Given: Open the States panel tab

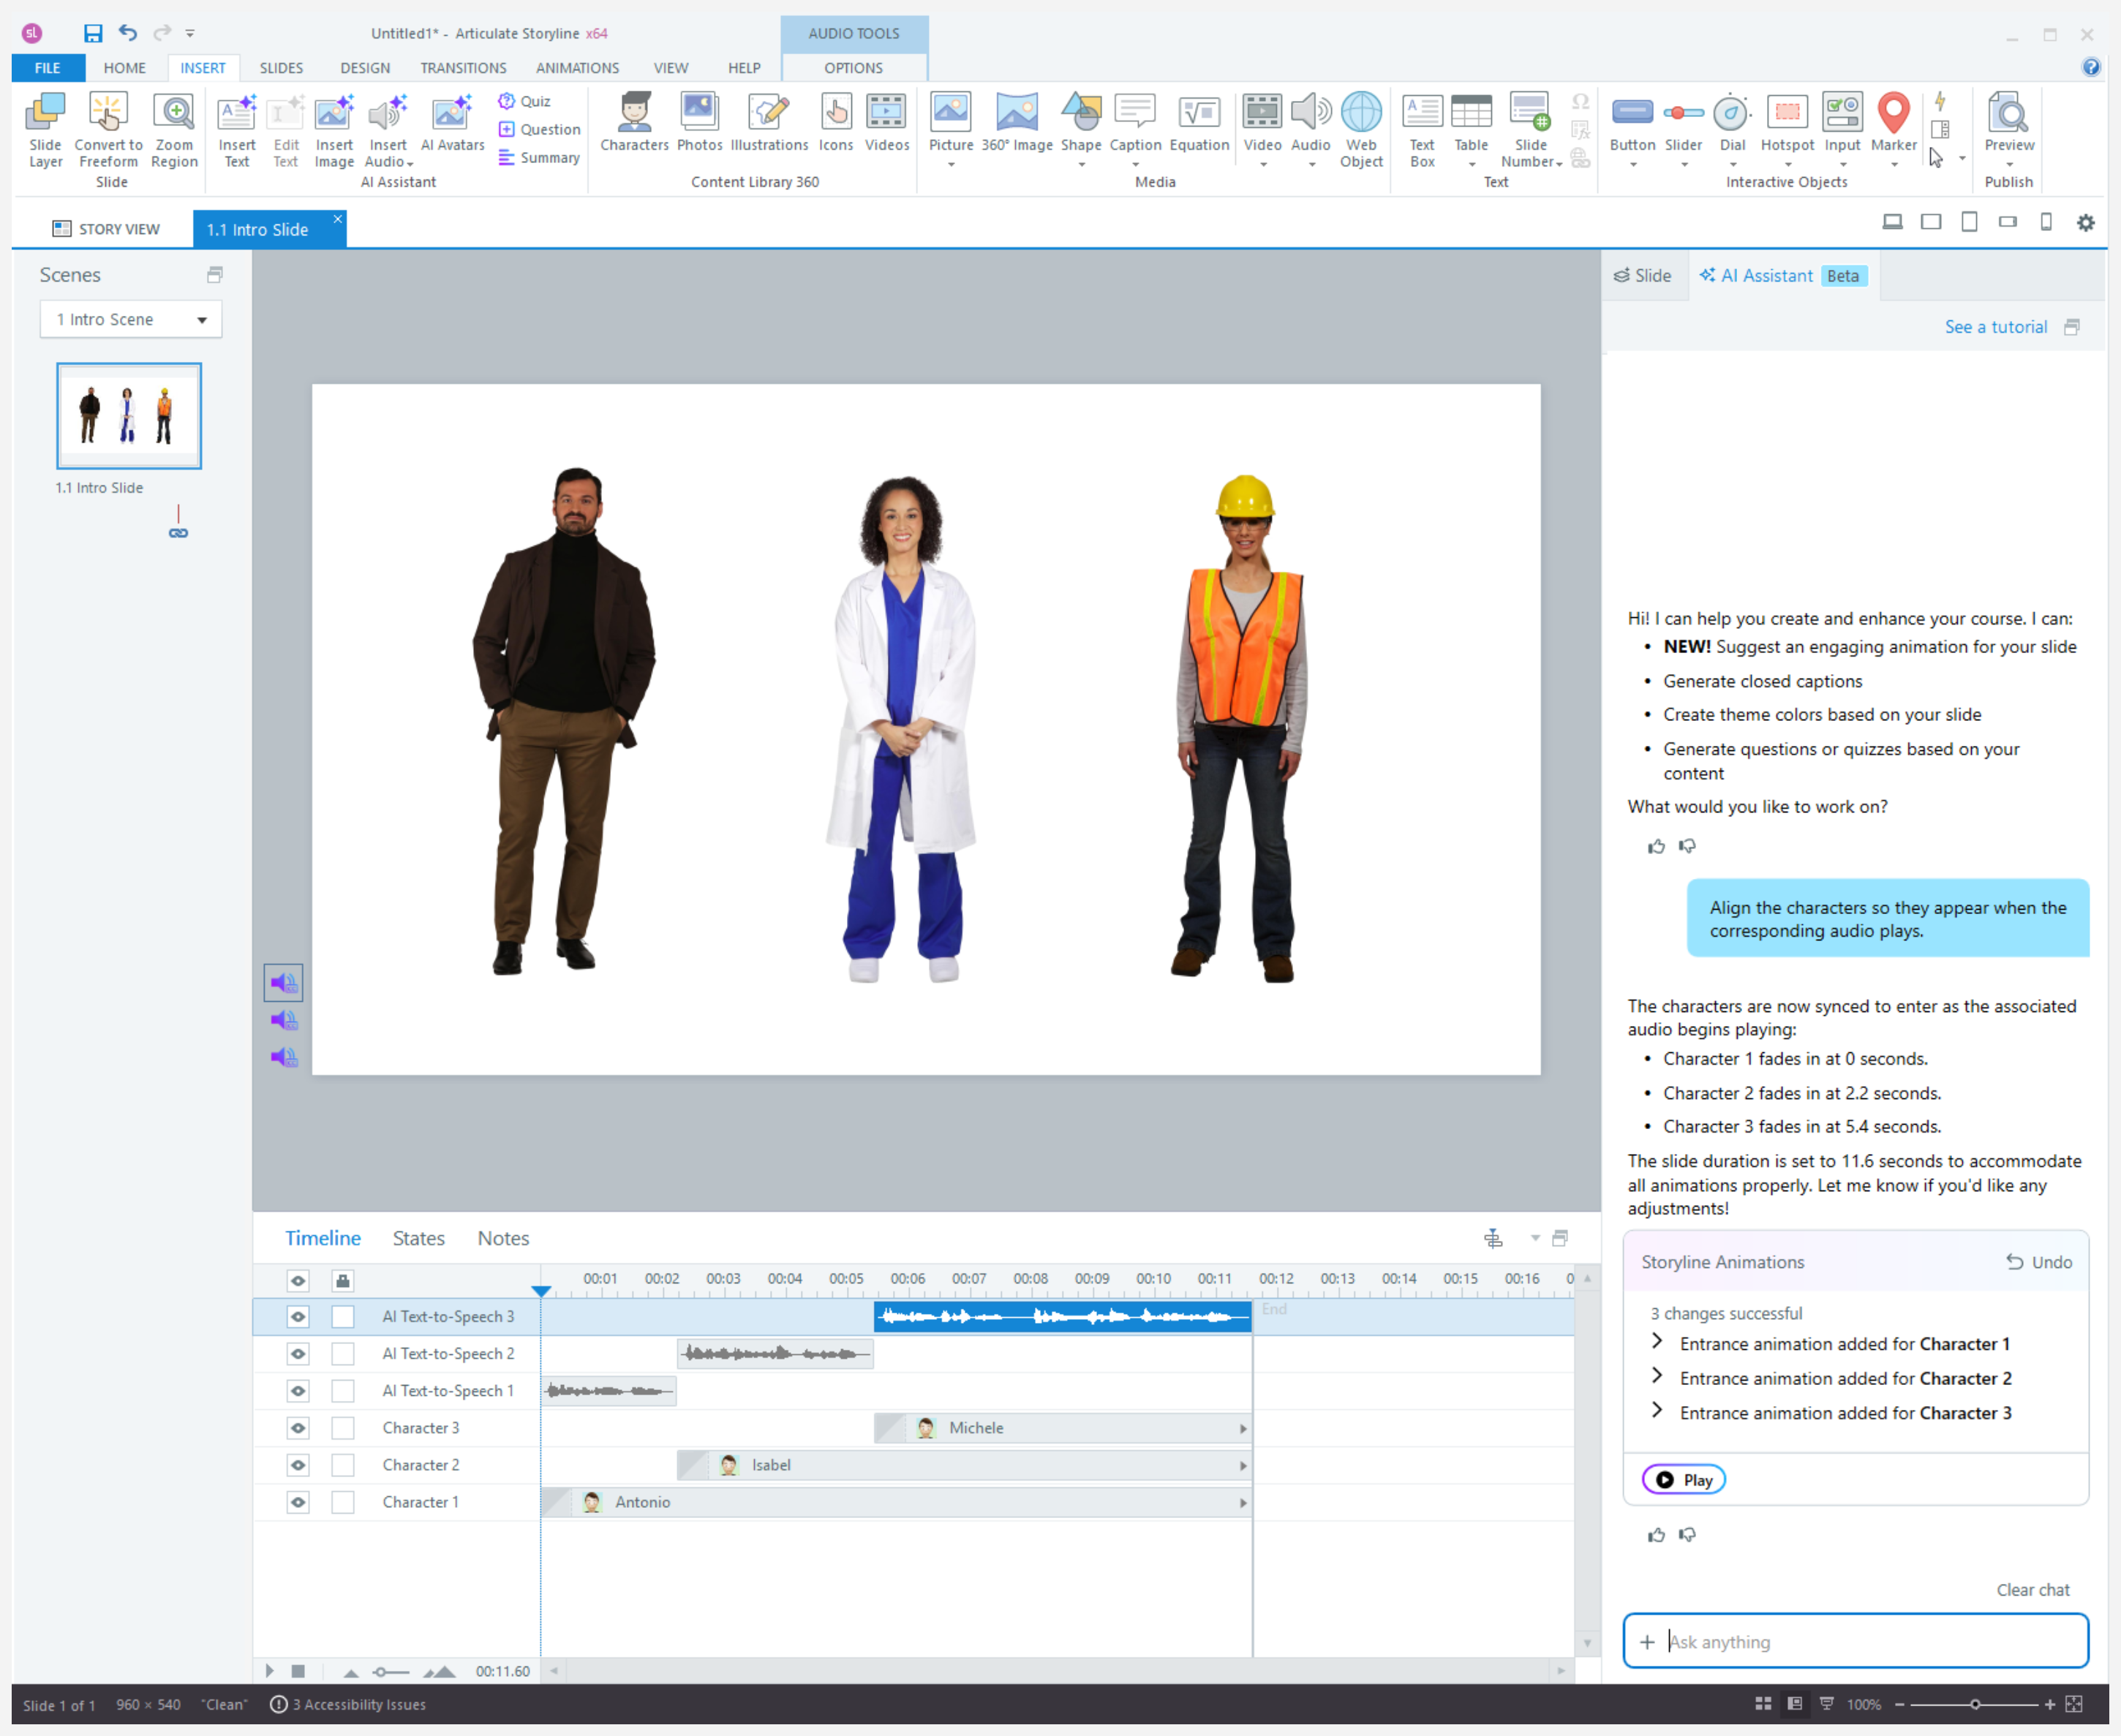Looking at the screenshot, I should point(418,1238).
